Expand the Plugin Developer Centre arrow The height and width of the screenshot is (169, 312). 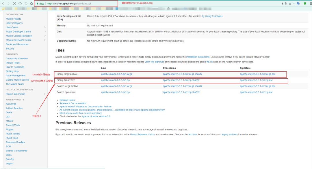click(x=45, y=32)
